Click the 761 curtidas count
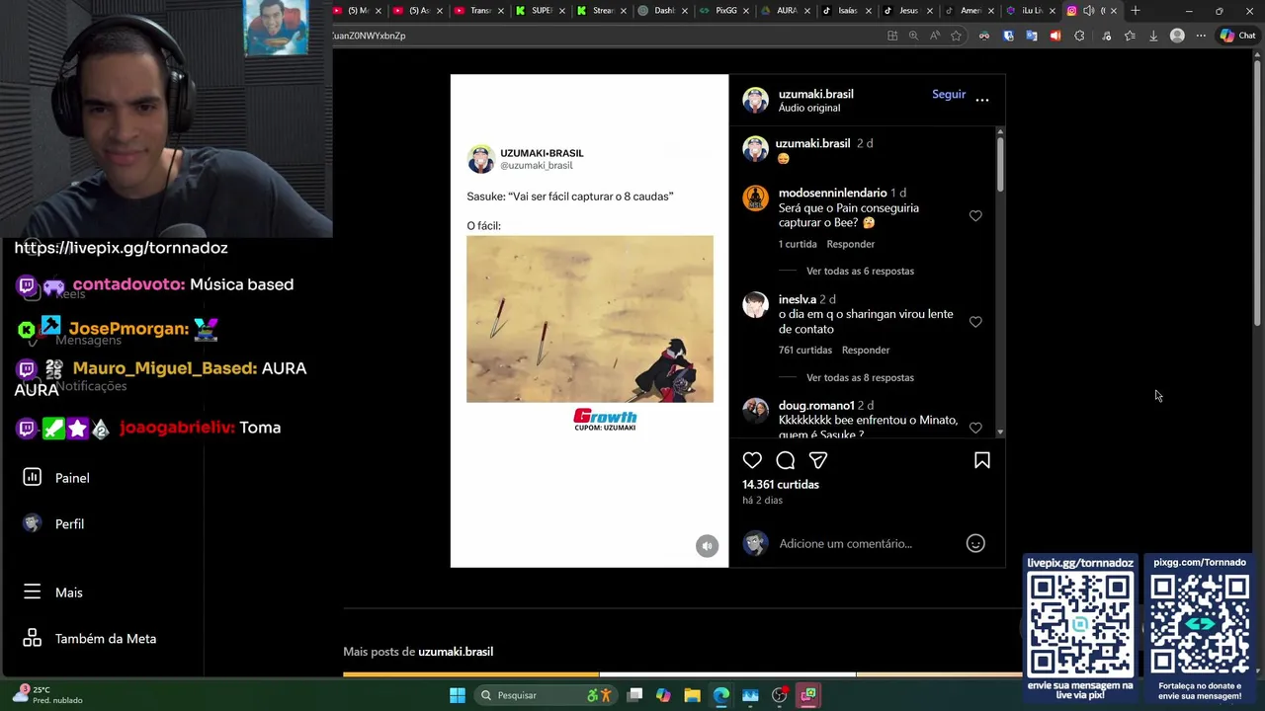Image resolution: width=1265 pixels, height=711 pixels. [x=805, y=351]
